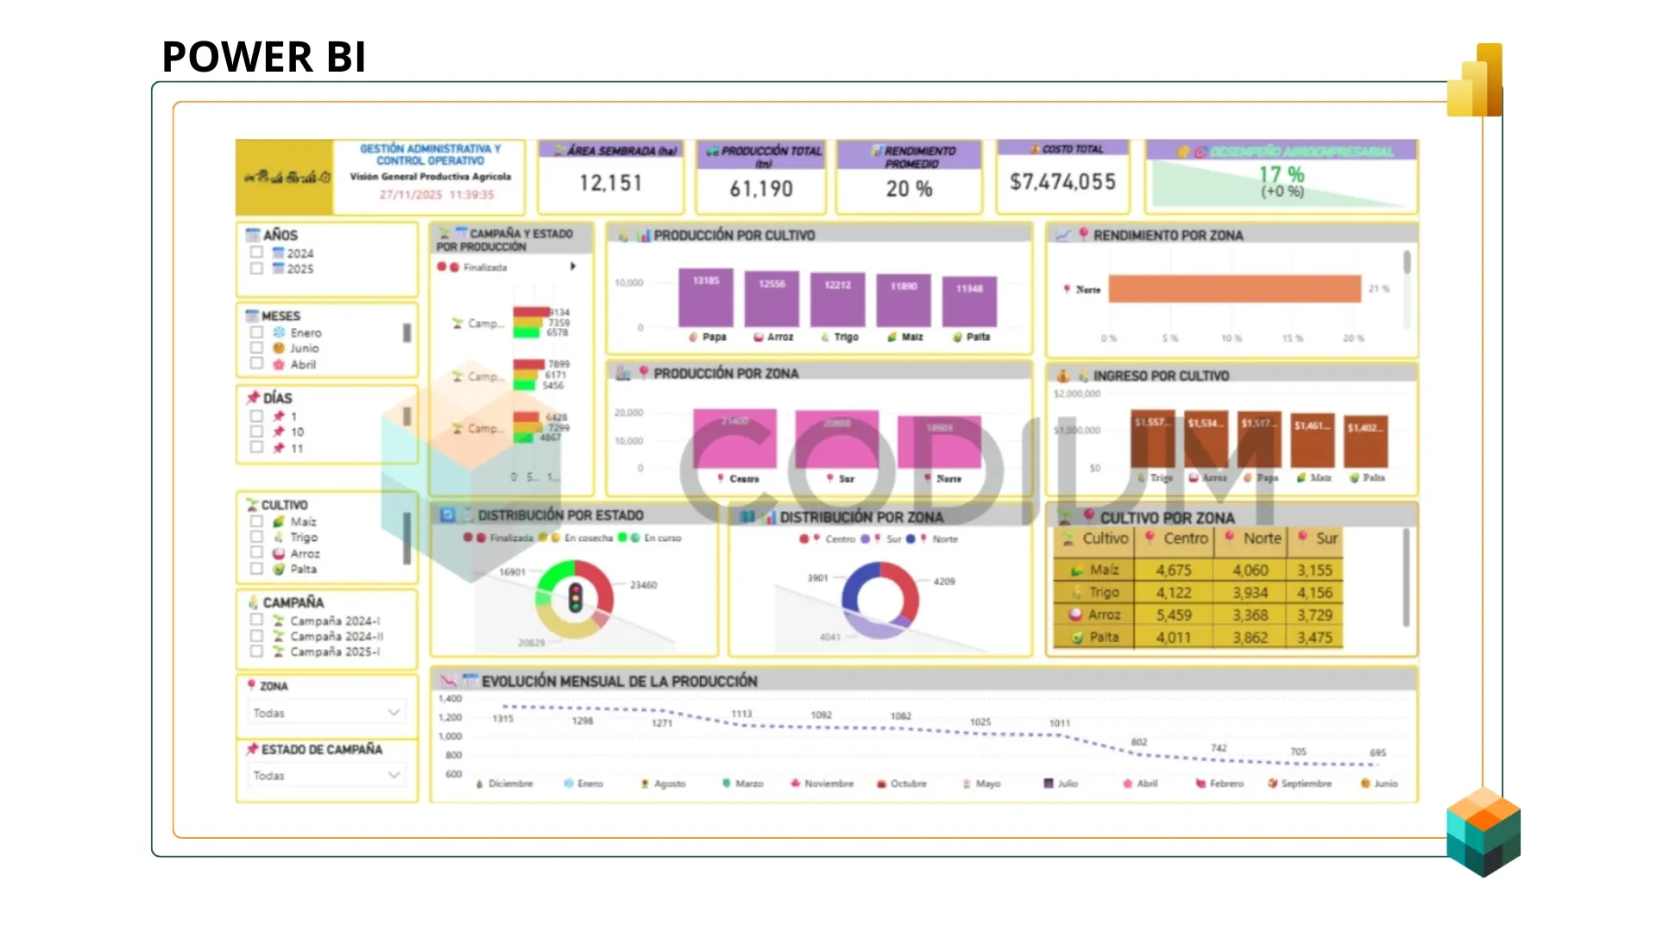Click the CULTIVO slicer scrollbar
The height and width of the screenshot is (932, 1657).
point(406,538)
